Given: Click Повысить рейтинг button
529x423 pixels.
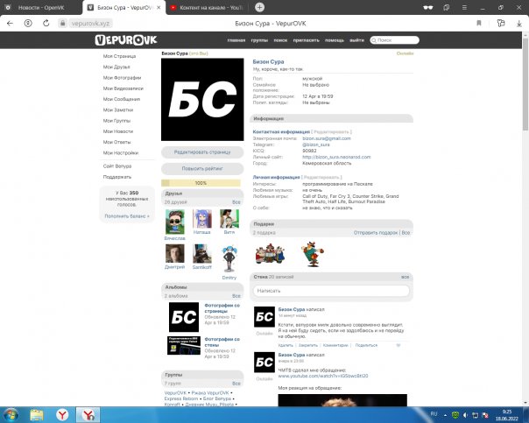Looking at the screenshot, I should click(202, 169).
